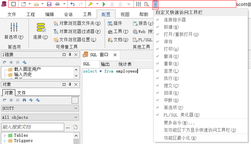
Task: Click the Open folder toolbar icon
Action: (x=36, y=4)
